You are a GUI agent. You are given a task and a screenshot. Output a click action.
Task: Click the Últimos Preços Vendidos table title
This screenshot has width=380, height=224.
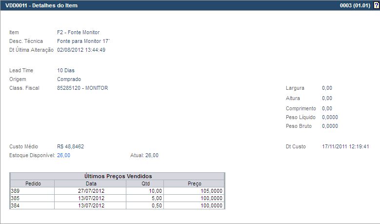(118, 176)
